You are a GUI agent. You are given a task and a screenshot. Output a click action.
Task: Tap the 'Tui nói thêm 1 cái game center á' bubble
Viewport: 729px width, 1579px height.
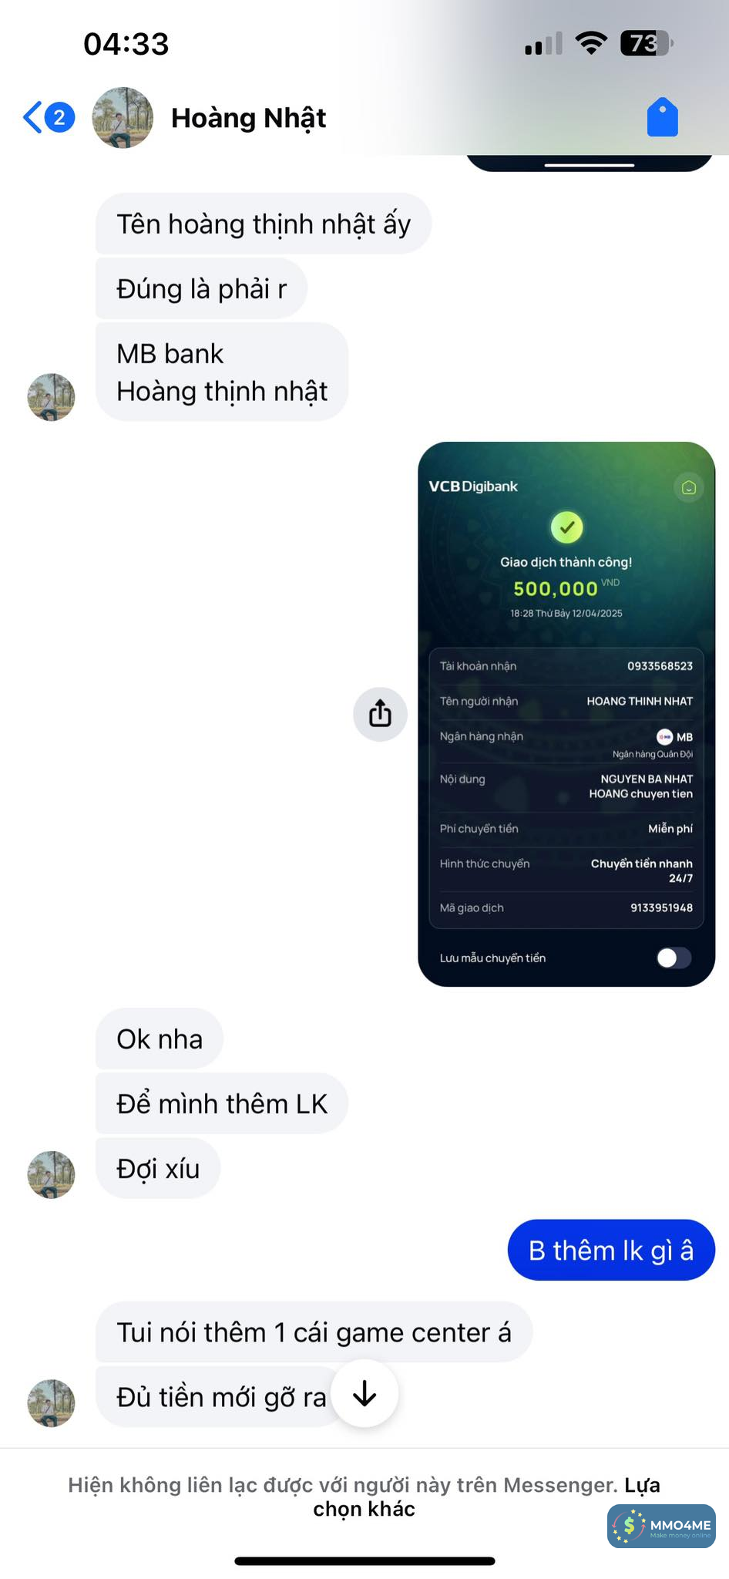314,1332
